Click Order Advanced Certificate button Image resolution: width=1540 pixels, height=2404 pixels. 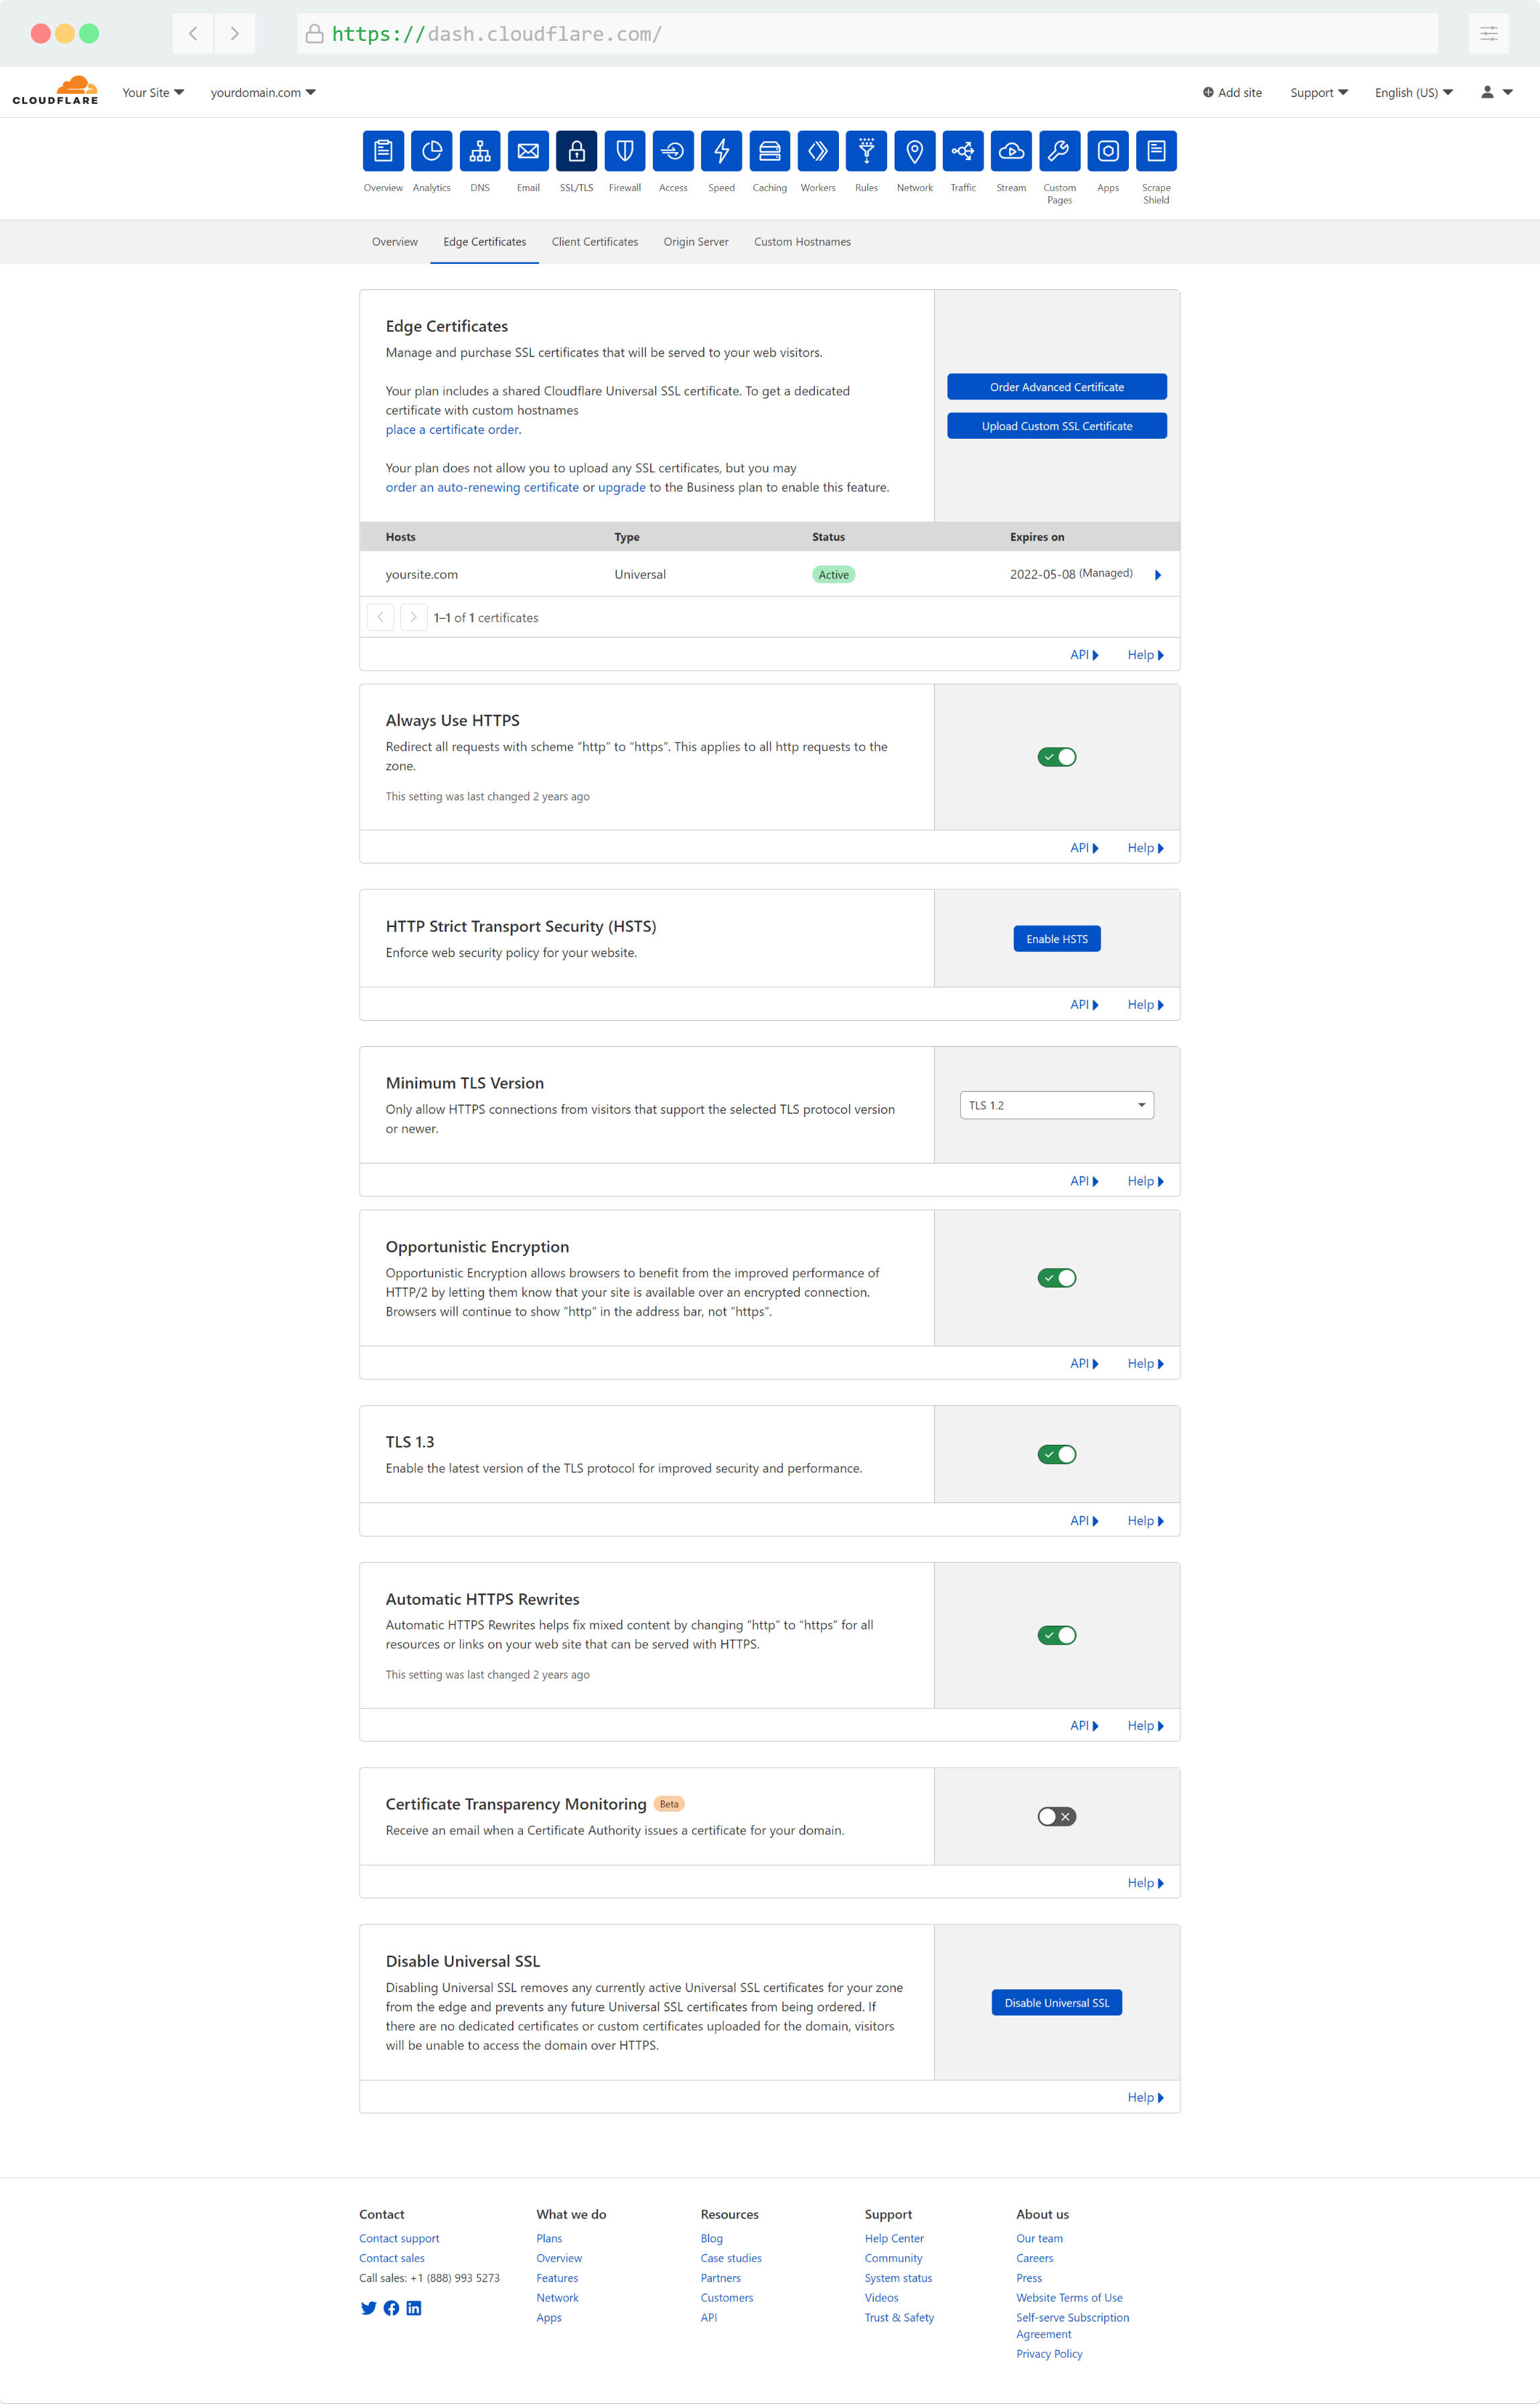1057,387
